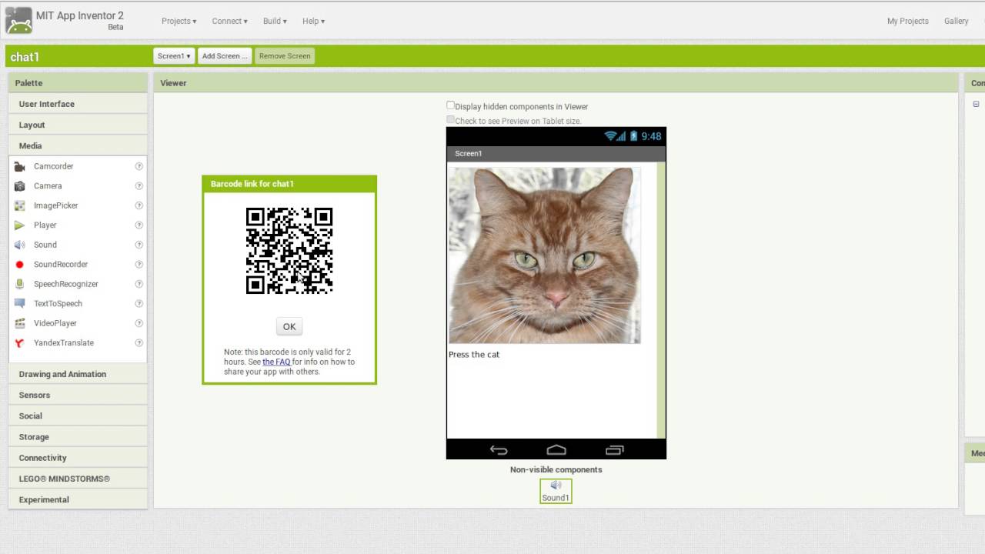985x554 pixels.
Task: Select the Player component icon
Action: [x=19, y=225]
